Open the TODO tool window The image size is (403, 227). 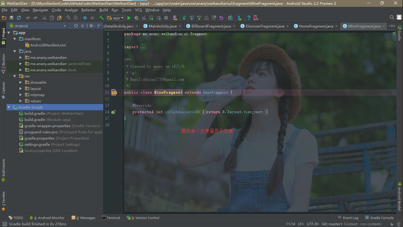16,218
